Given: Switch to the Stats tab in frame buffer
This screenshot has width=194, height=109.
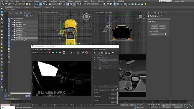Looking at the screenshot, I should pos(100,50).
